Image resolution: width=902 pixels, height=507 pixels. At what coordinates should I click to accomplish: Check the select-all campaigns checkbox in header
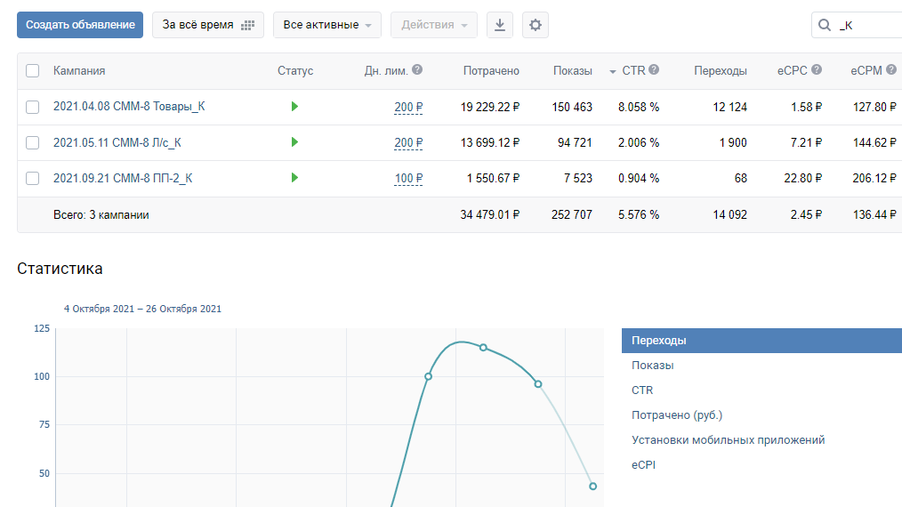33,71
